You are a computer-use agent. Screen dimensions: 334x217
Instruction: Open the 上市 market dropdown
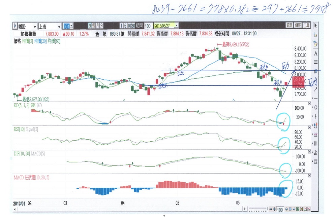coord(59,27)
